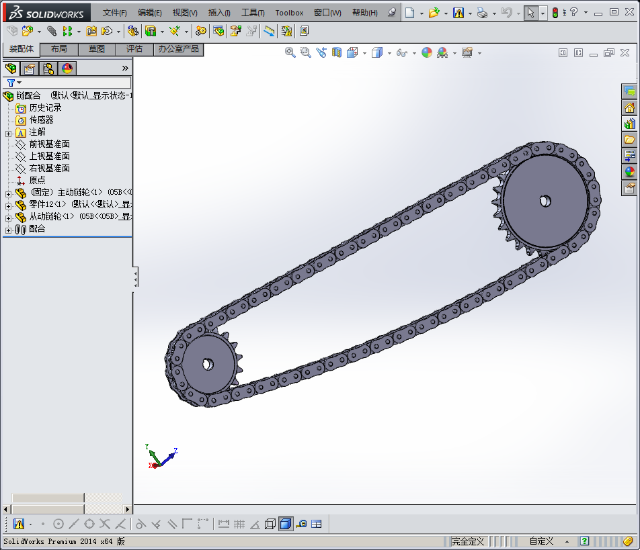Image resolution: width=640 pixels, height=550 pixels.
Task: Click the 自定义 units status button
Action: coord(541,541)
